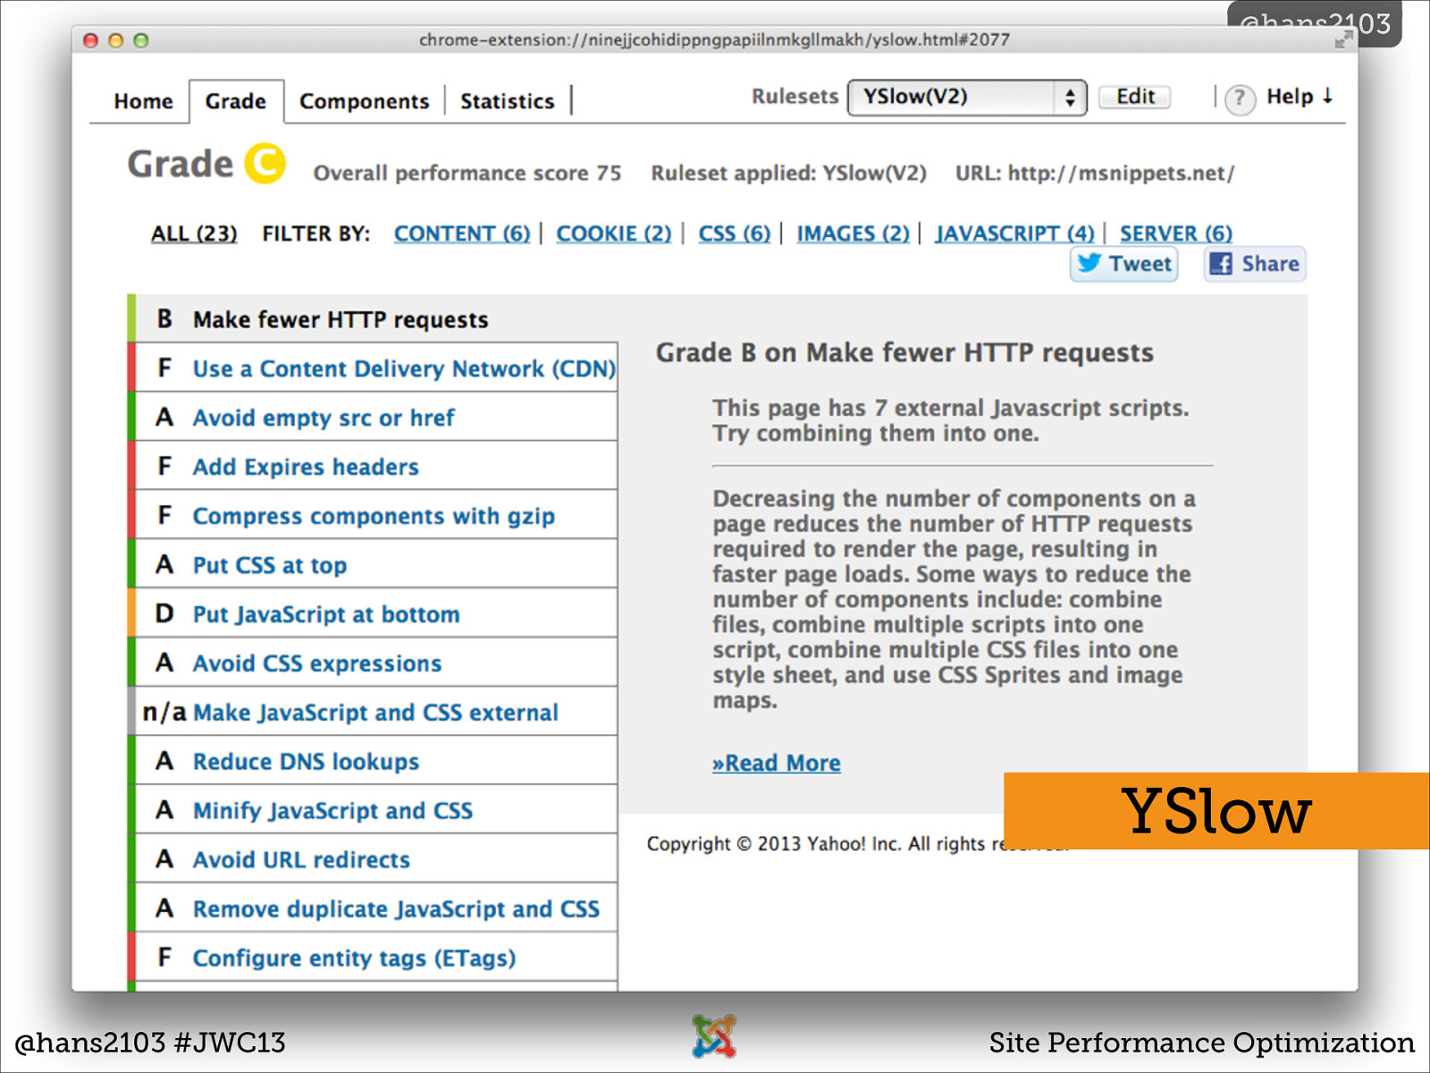Filter by IMAGES (2)
This screenshot has width=1430, height=1073.
(853, 233)
